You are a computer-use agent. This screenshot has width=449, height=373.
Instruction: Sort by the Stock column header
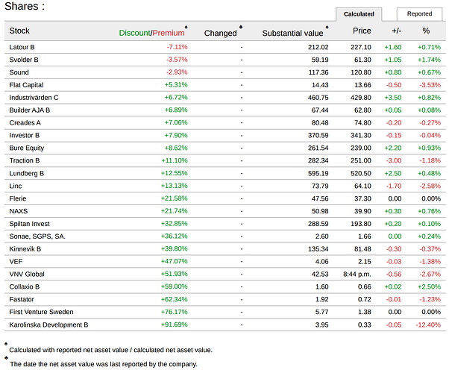click(19, 31)
